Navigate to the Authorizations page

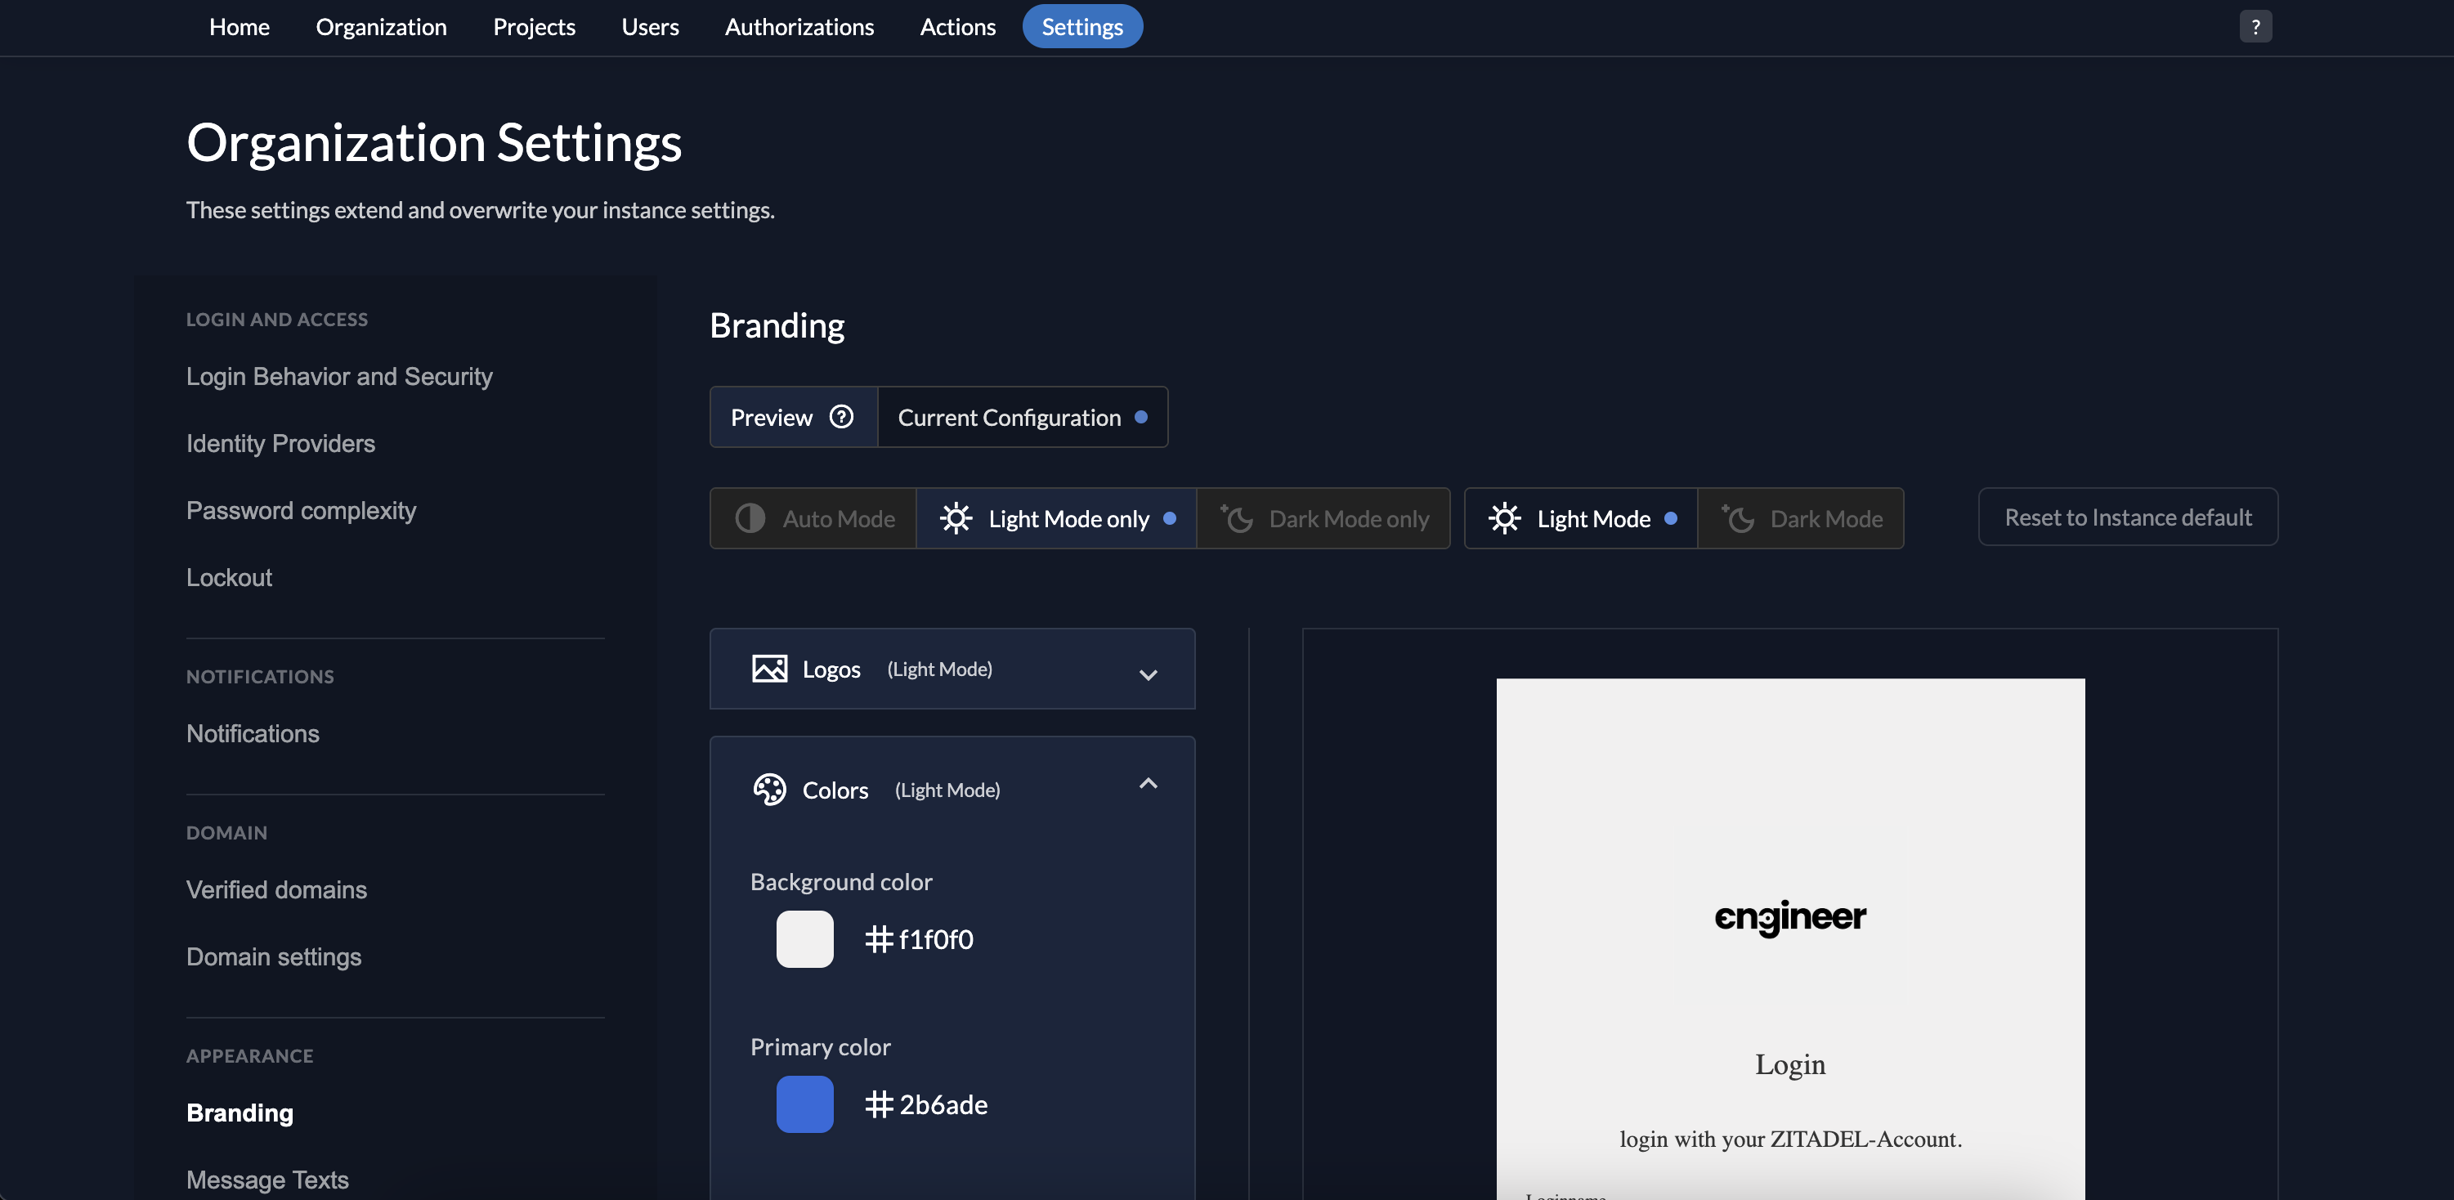pyautogui.click(x=799, y=25)
